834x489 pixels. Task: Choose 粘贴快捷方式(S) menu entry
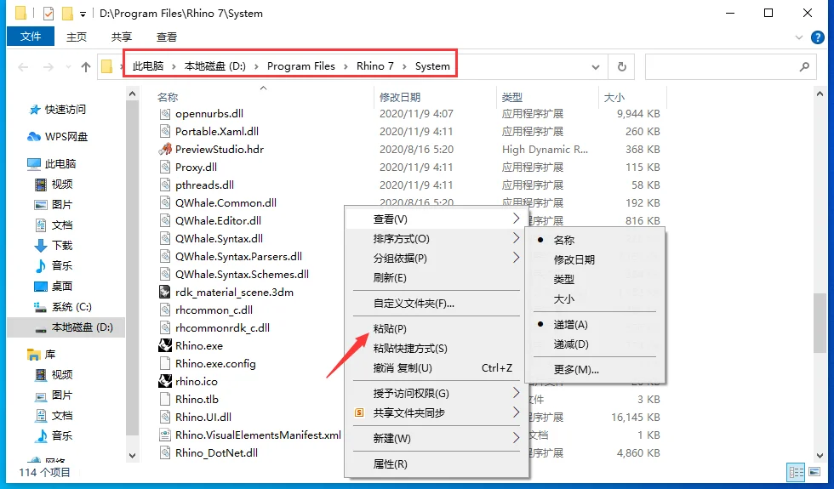(410, 348)
